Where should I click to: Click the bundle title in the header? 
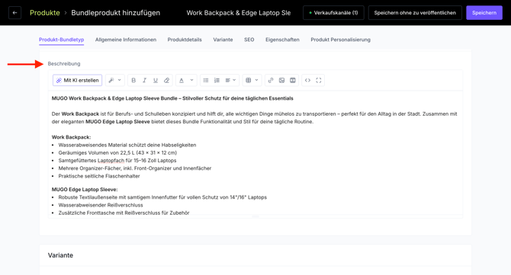click(238, 13)
